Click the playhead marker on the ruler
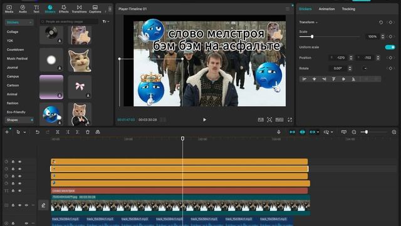401x226 pixels. click(182, 138)
